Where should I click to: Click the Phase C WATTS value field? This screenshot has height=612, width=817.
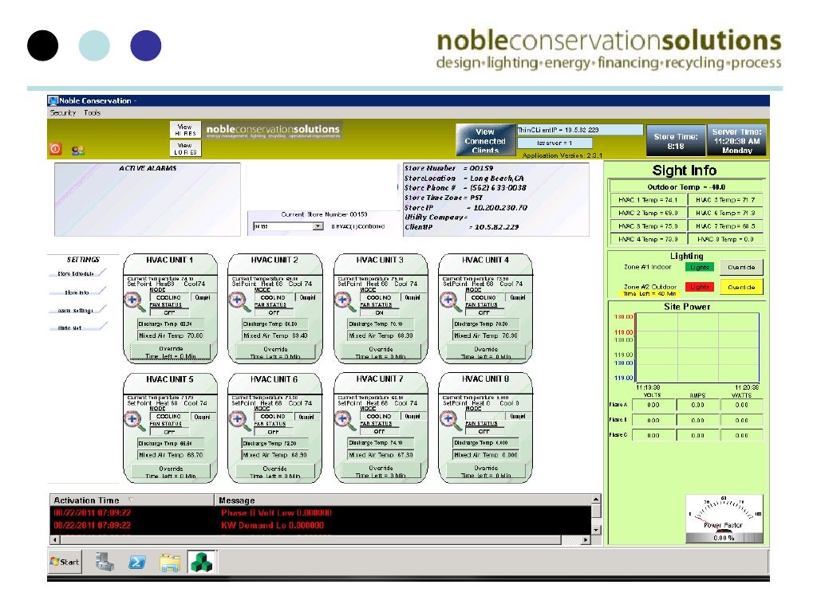pos(741,435)
